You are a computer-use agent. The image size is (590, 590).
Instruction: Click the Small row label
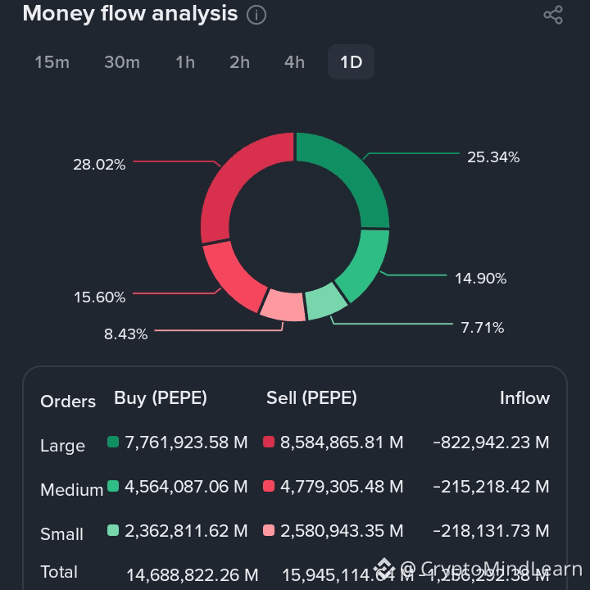(x=61, y=534)
